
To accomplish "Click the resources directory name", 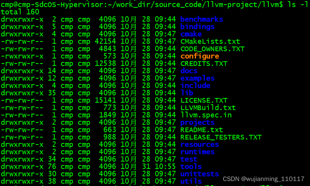I will pyautogui.click(x=200, y=145).
